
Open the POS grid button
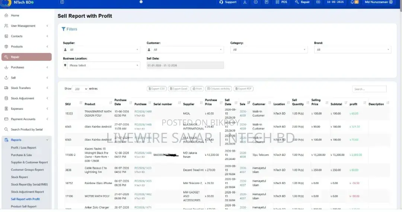point(281,2)
